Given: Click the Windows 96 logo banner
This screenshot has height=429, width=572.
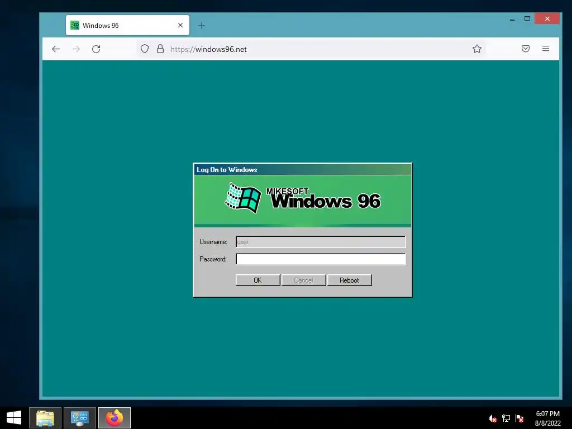Looking at the screenshot, I should pos(302,201).
